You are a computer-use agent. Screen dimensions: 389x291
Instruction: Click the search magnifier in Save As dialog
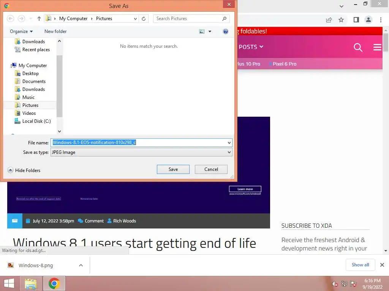point(224,19)
